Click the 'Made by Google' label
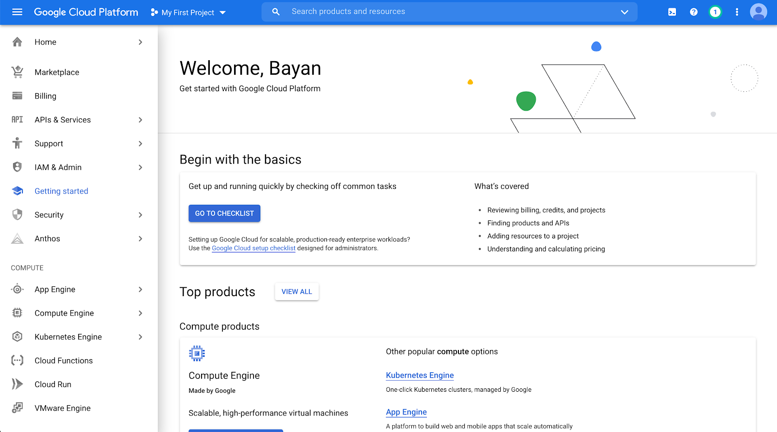Image resolution: width=777 pixels, height=432 pixels. pyautogui.click(x=212, y=391)
